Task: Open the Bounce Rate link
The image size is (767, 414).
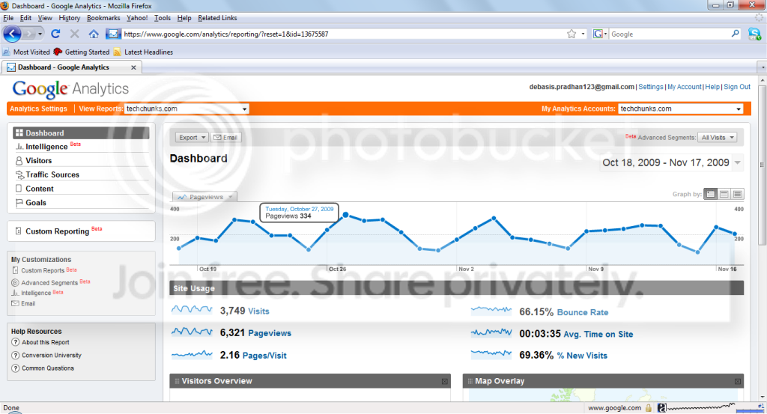Action: [x=583, y=312]
